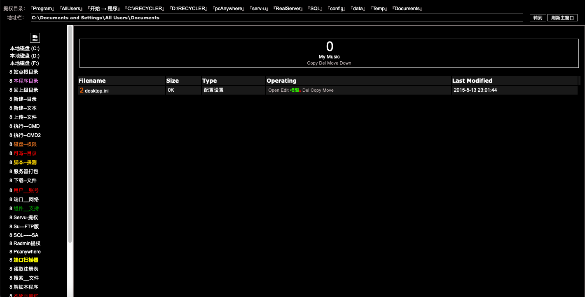Screen dimensions: 585x297
Task: Open 站点根目录 in sidebar
Action: click(26, 72)
